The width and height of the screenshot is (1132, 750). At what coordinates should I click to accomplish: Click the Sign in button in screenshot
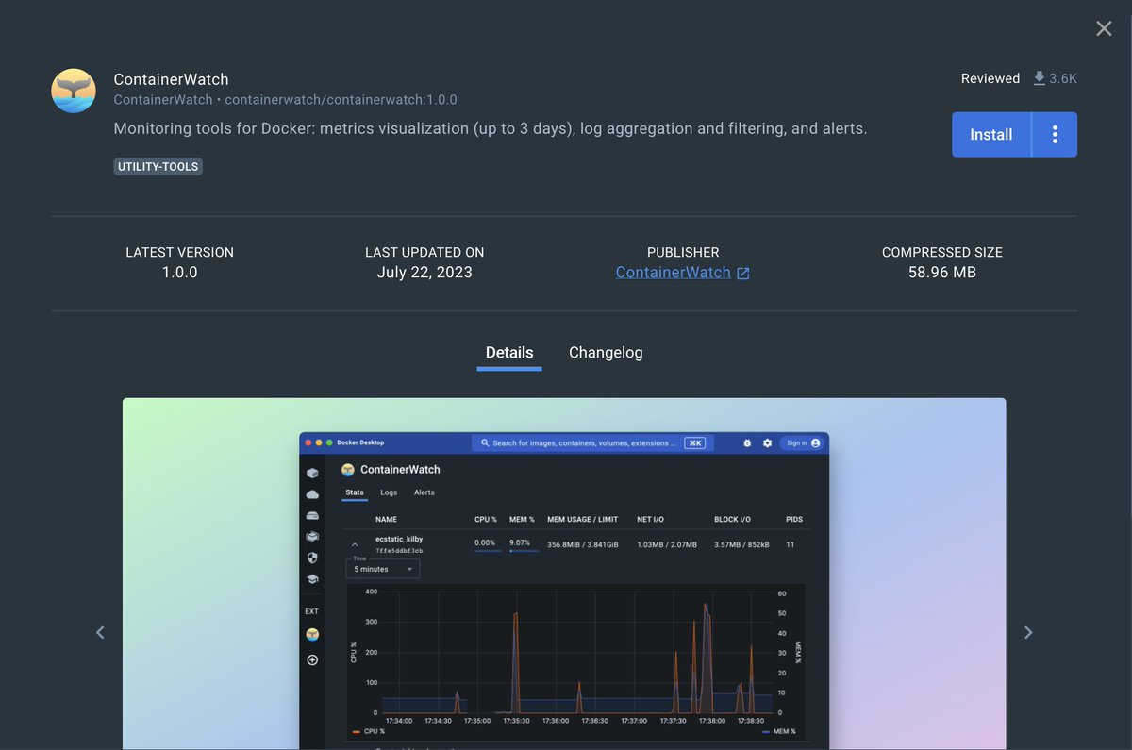803,442
